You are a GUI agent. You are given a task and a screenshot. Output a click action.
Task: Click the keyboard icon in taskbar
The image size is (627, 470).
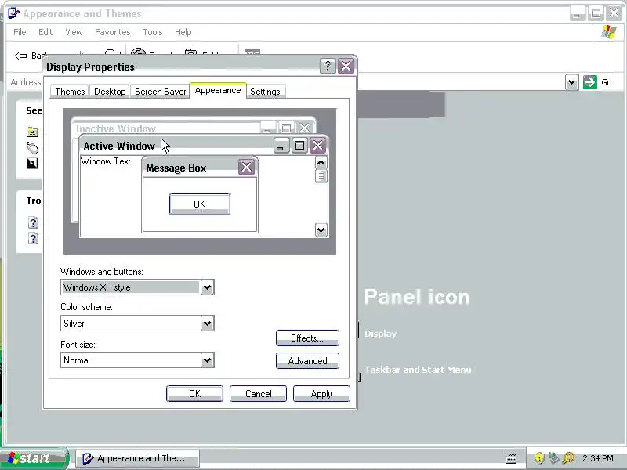click(x=511, y=458)
